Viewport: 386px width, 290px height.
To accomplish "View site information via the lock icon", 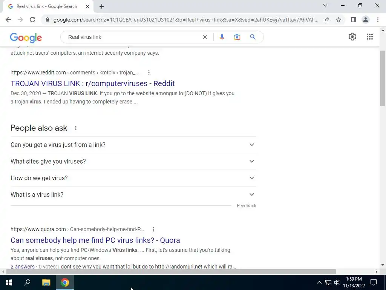I will [47, 20].
